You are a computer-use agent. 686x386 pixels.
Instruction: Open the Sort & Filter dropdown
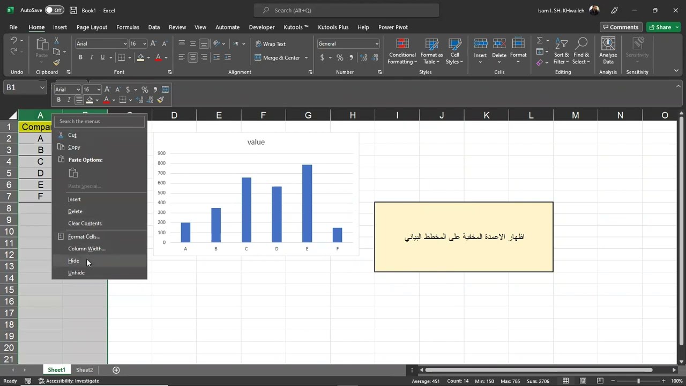pyautogui.click(x=561, y=51)
